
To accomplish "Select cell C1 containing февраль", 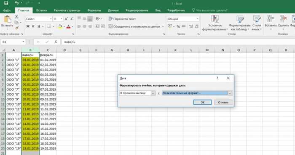I will 48,55.
